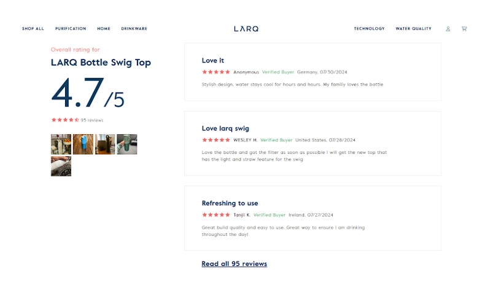Open the first customer photo thumbnail
The width and height of the screenshot is (485, 291).
pos(61,144)
